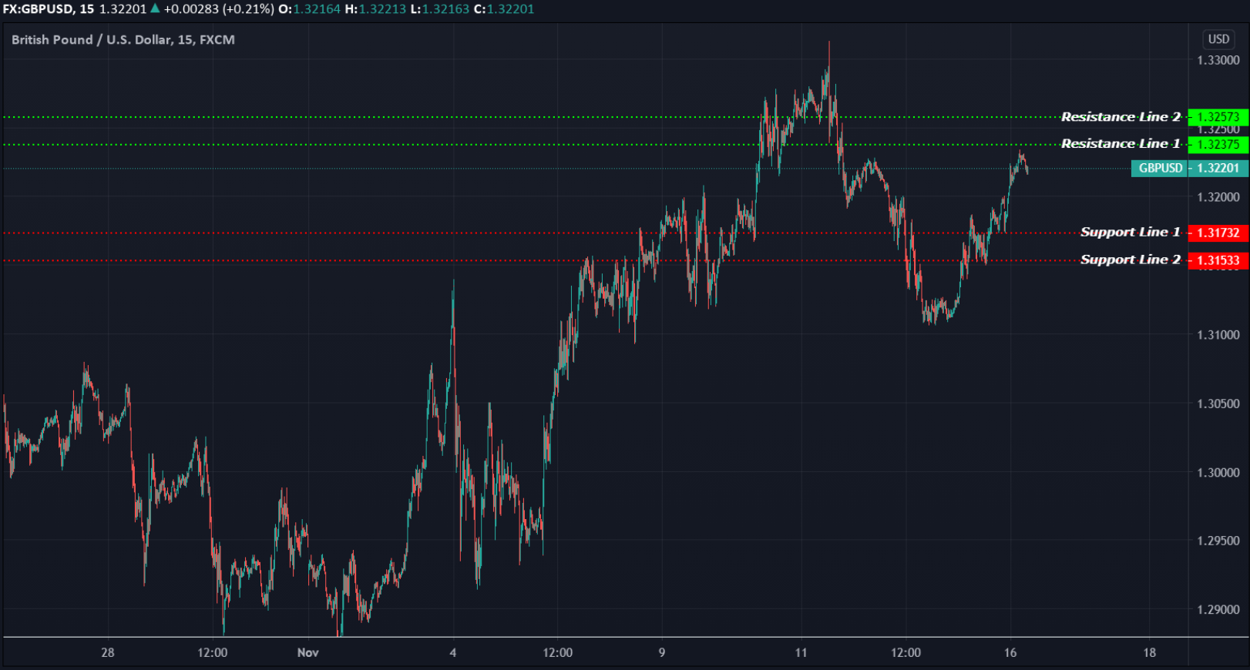Click the 1.29000 price axis label
Viewport: 1250px width, 670px height.
1218,610
